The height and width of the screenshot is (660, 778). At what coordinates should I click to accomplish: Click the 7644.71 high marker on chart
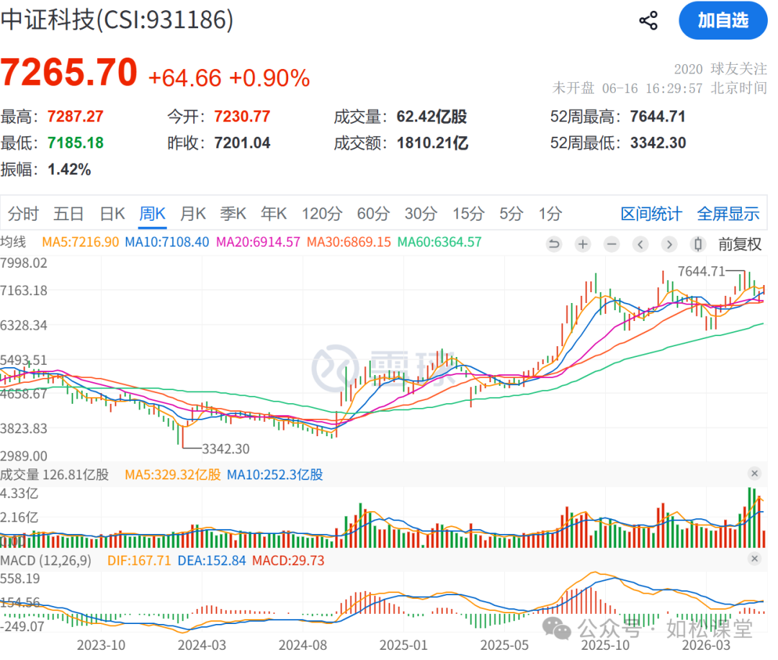[702, 271]
